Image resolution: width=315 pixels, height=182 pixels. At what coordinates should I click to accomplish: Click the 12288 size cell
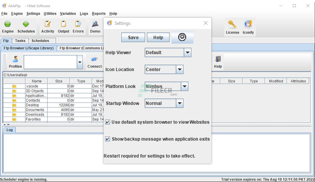click(x=59, y=105)
